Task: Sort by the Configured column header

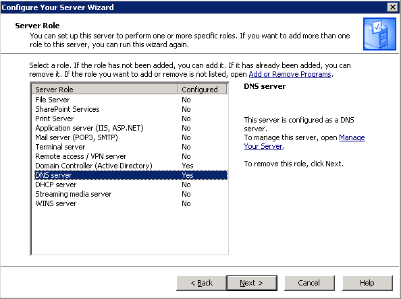Action: coord(202,90)
